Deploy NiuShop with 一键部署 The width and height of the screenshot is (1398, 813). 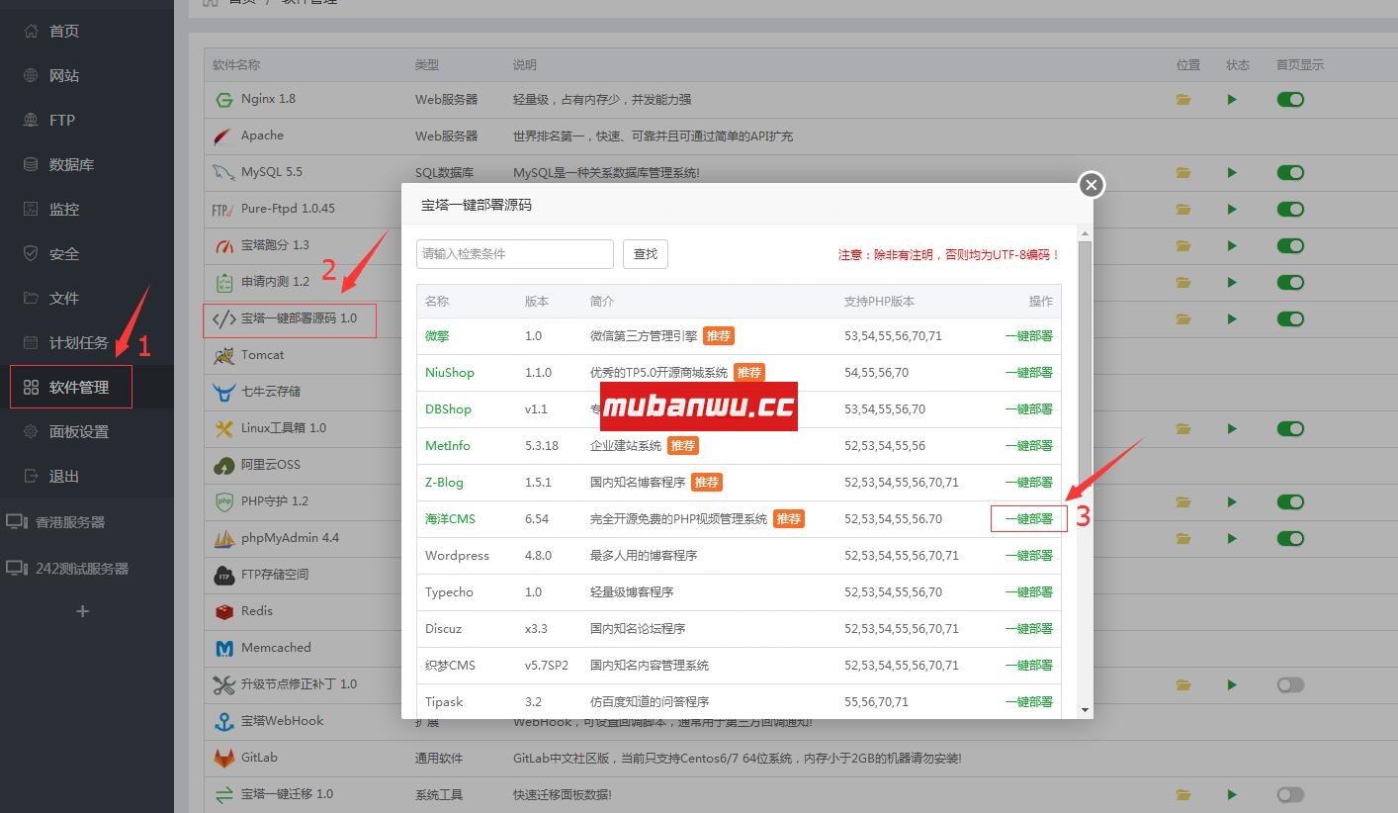[1028, 373]
